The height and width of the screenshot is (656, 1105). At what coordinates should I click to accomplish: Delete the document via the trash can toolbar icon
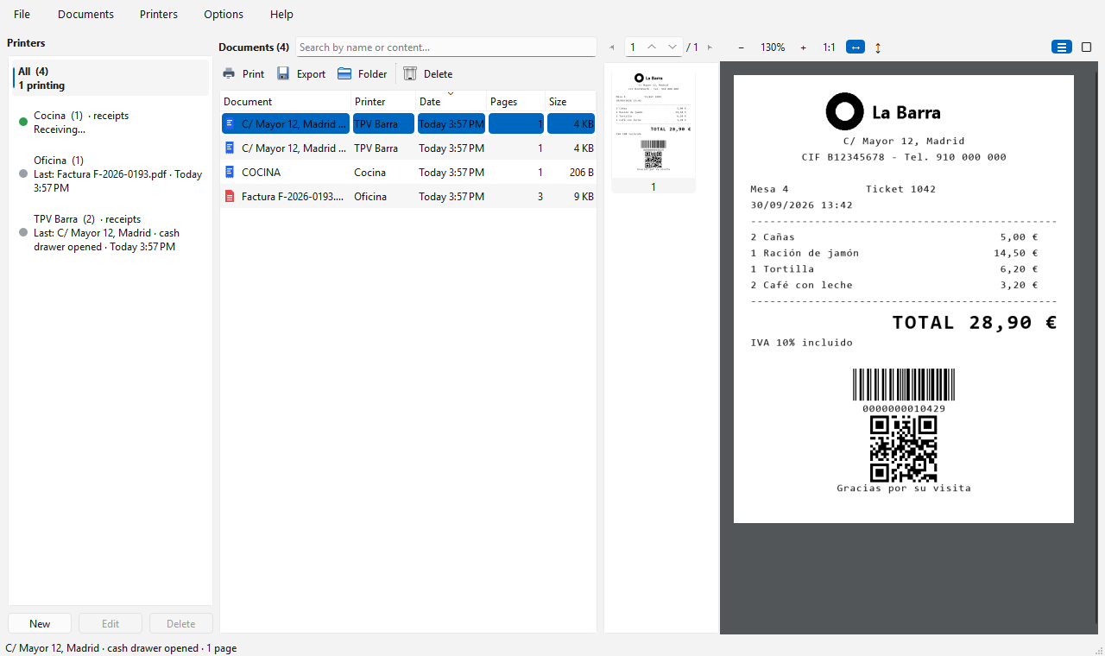click(410, 74)
